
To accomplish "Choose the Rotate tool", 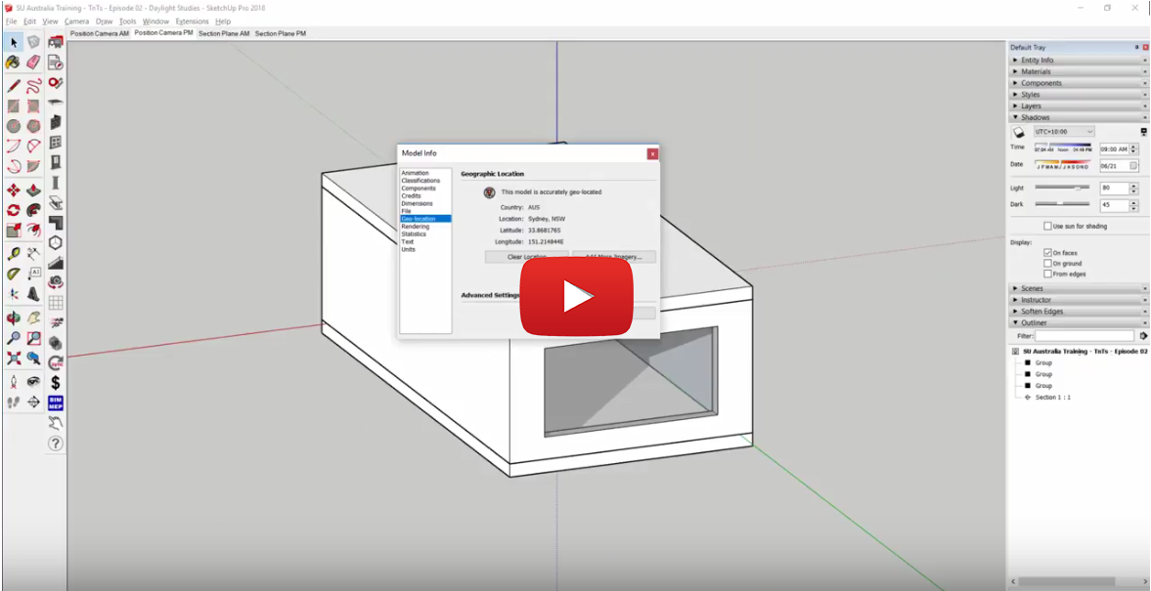I will point(14,210).
